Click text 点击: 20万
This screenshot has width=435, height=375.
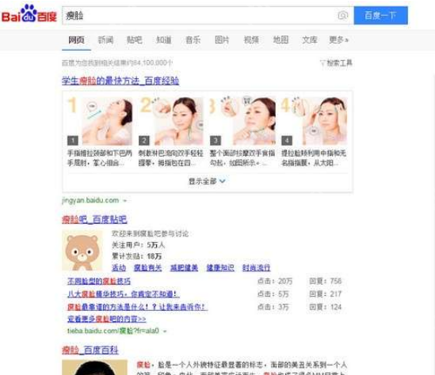(275, 282)
